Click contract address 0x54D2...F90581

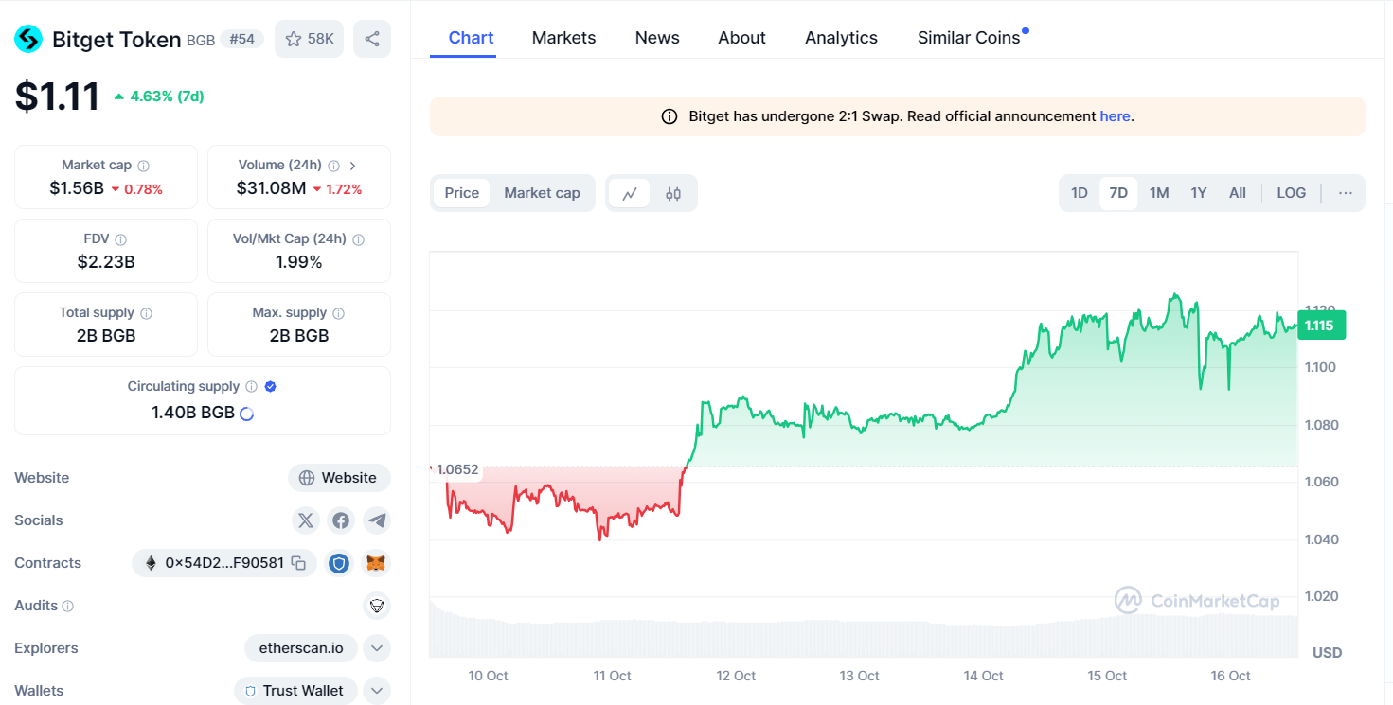[x=224, y=563]
